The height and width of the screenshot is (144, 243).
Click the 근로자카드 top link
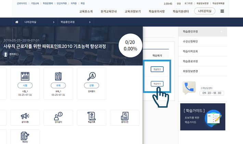click(x=22, y=3)
